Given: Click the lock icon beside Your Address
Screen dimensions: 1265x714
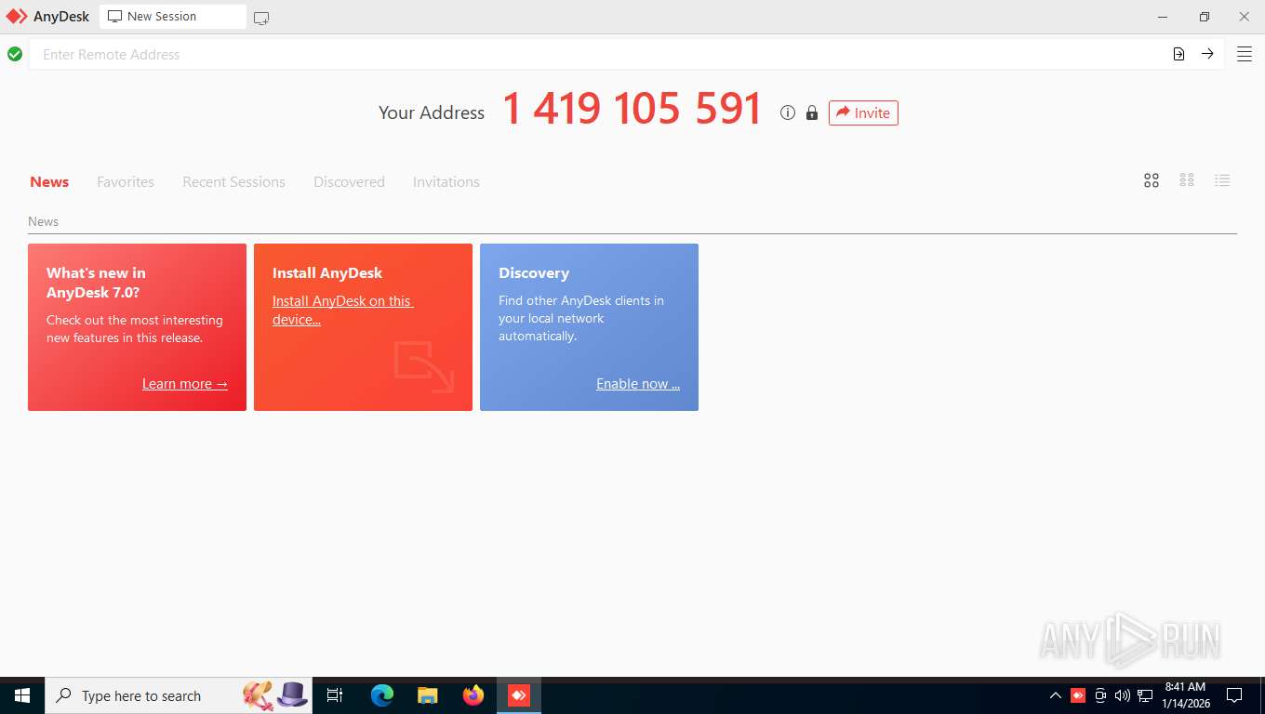Looking at the screenshot, I should click(x=812, y=112).
